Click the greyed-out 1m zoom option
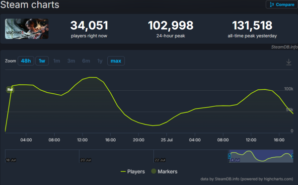 coord(57,61)
